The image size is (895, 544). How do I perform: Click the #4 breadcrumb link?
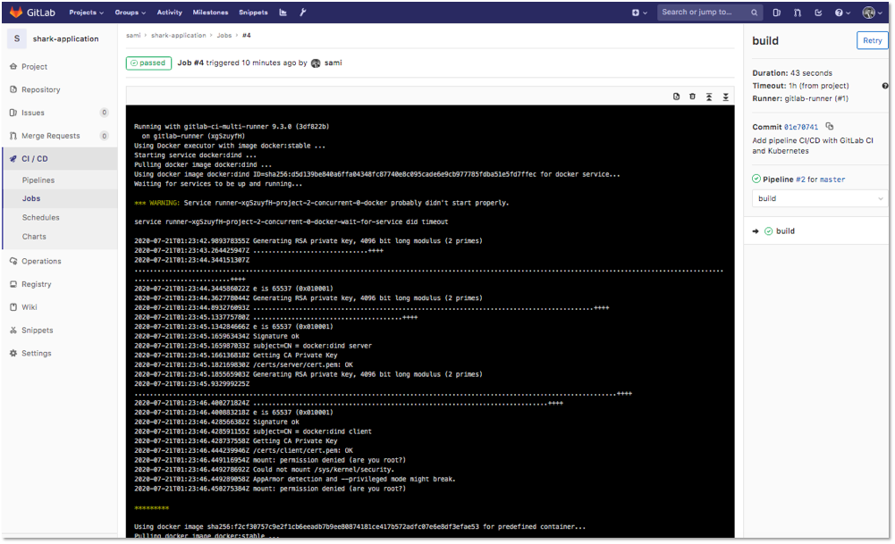[x=247, y=36]
